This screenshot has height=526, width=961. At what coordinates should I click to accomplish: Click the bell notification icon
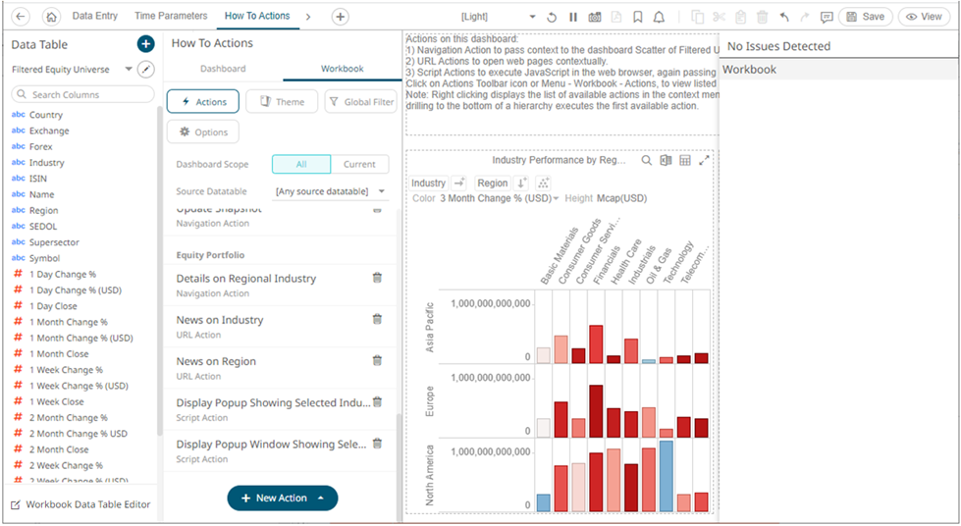[x=659, y=17]
